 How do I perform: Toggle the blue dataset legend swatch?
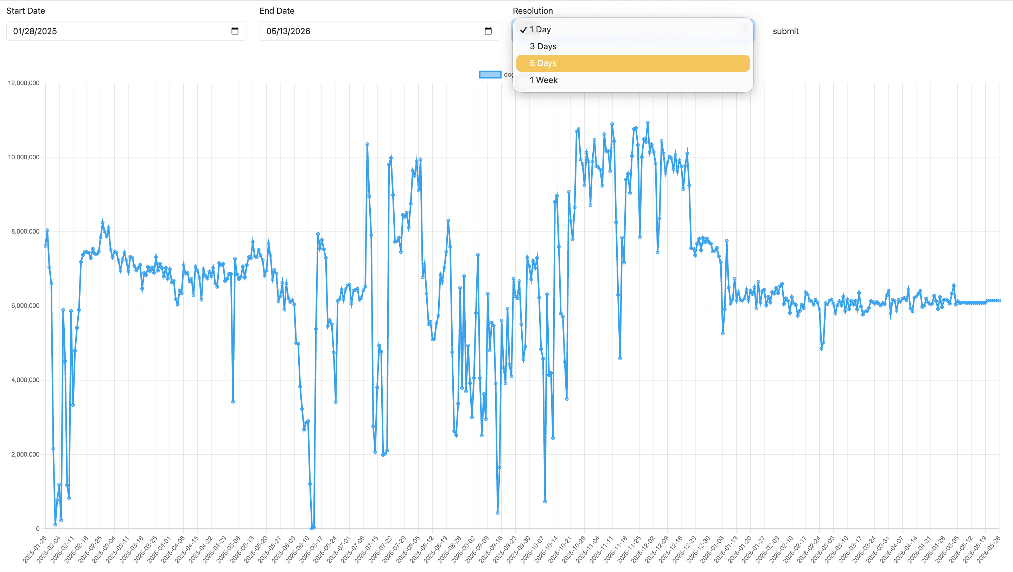coord(490,75)
